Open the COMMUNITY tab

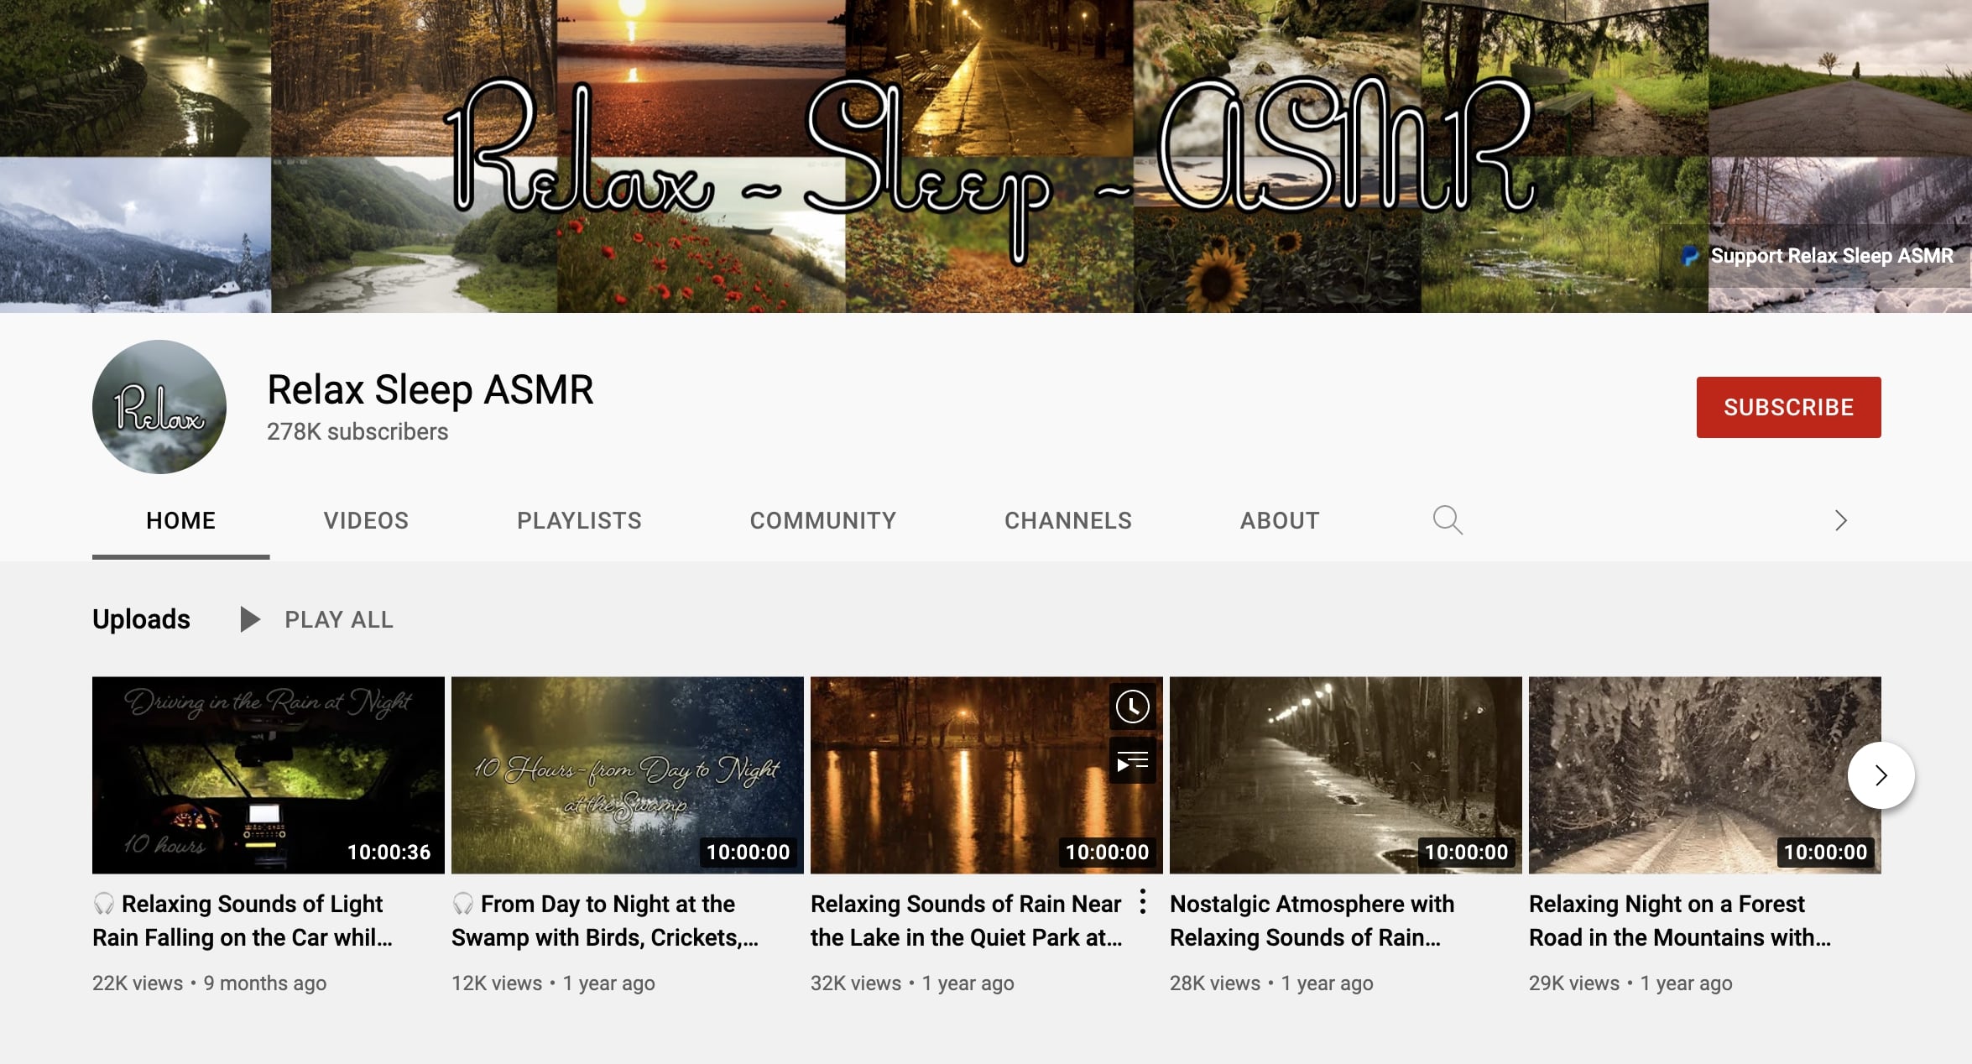(822, 520)
